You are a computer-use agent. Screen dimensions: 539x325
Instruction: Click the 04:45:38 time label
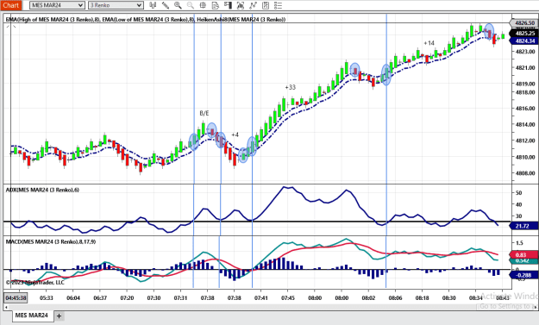pyautogui.click(x=16, y=297)
